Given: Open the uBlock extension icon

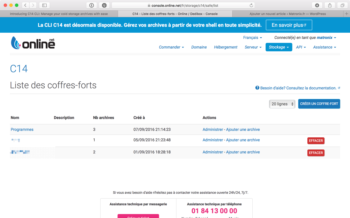Looking at the screenshot, I should pos(104,5).
